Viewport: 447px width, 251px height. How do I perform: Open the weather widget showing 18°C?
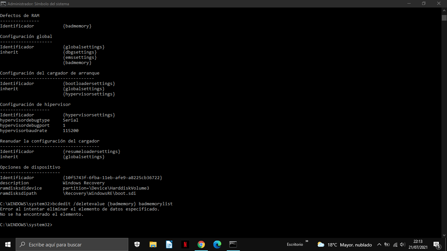point(345,244)
